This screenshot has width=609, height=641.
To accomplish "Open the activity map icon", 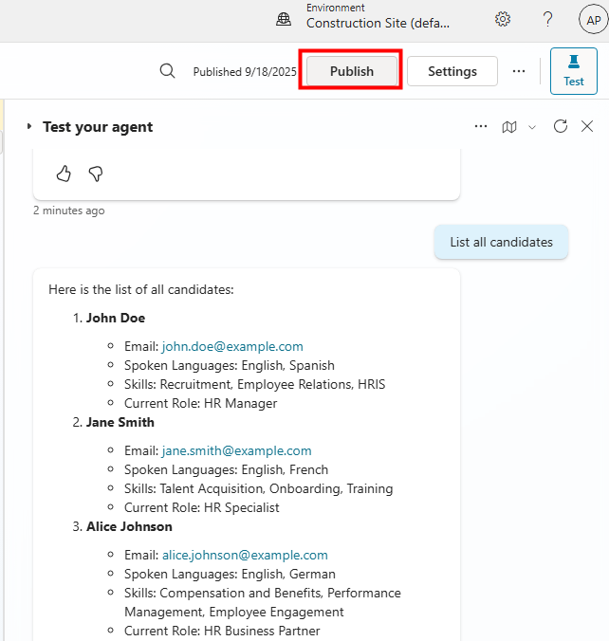I will tap(509, 127).
